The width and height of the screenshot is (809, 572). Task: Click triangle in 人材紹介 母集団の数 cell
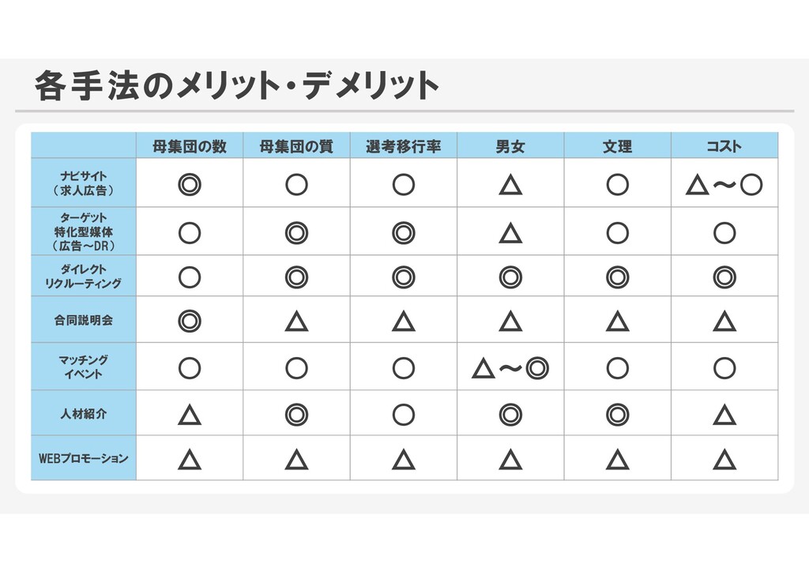[190, 415]
